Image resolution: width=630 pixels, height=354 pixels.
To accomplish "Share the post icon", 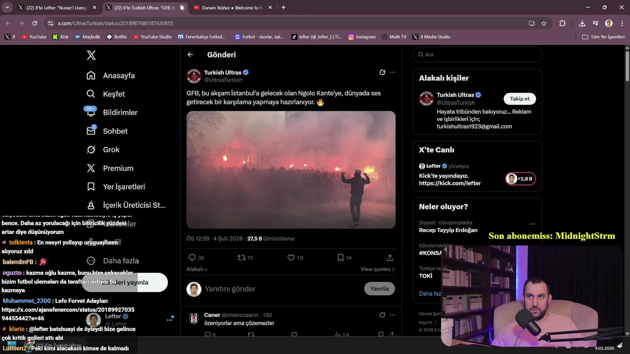I will 390,258.
